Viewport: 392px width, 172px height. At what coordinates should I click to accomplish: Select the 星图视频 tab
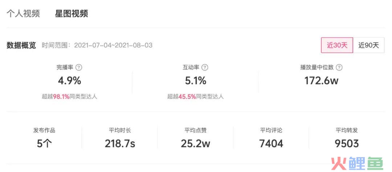tap(72, 13)
